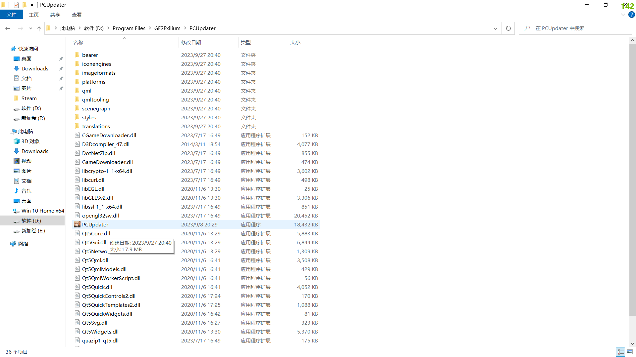Click the Back navigation arrow
636x357 pixels.
(x=8, y=28)
